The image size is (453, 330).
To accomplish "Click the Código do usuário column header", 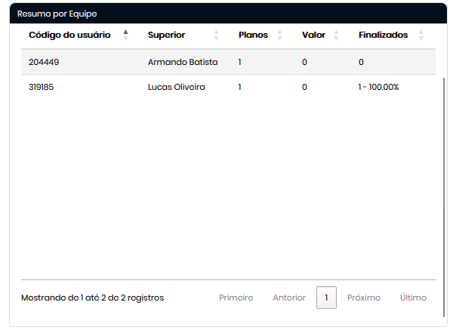I will pyautogui.click(x=69, y=35).
